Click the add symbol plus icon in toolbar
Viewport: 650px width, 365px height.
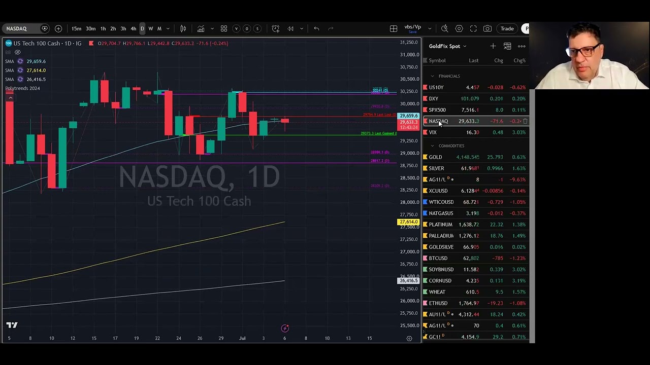tap(58, 29)
